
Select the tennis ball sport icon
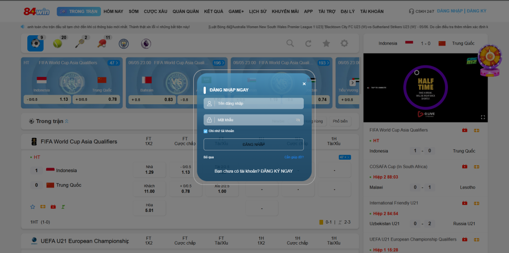(58, 44)
